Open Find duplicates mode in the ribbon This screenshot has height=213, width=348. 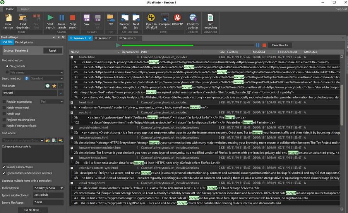click(x=23, y=22)
